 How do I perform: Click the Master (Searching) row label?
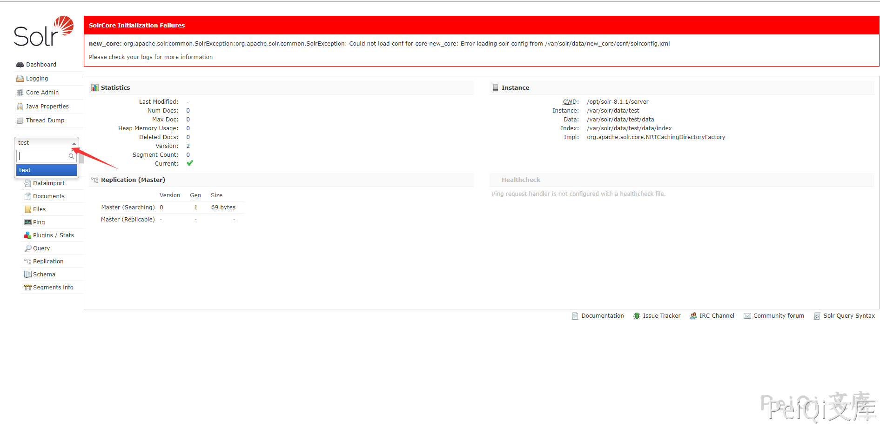coord(128,207)
